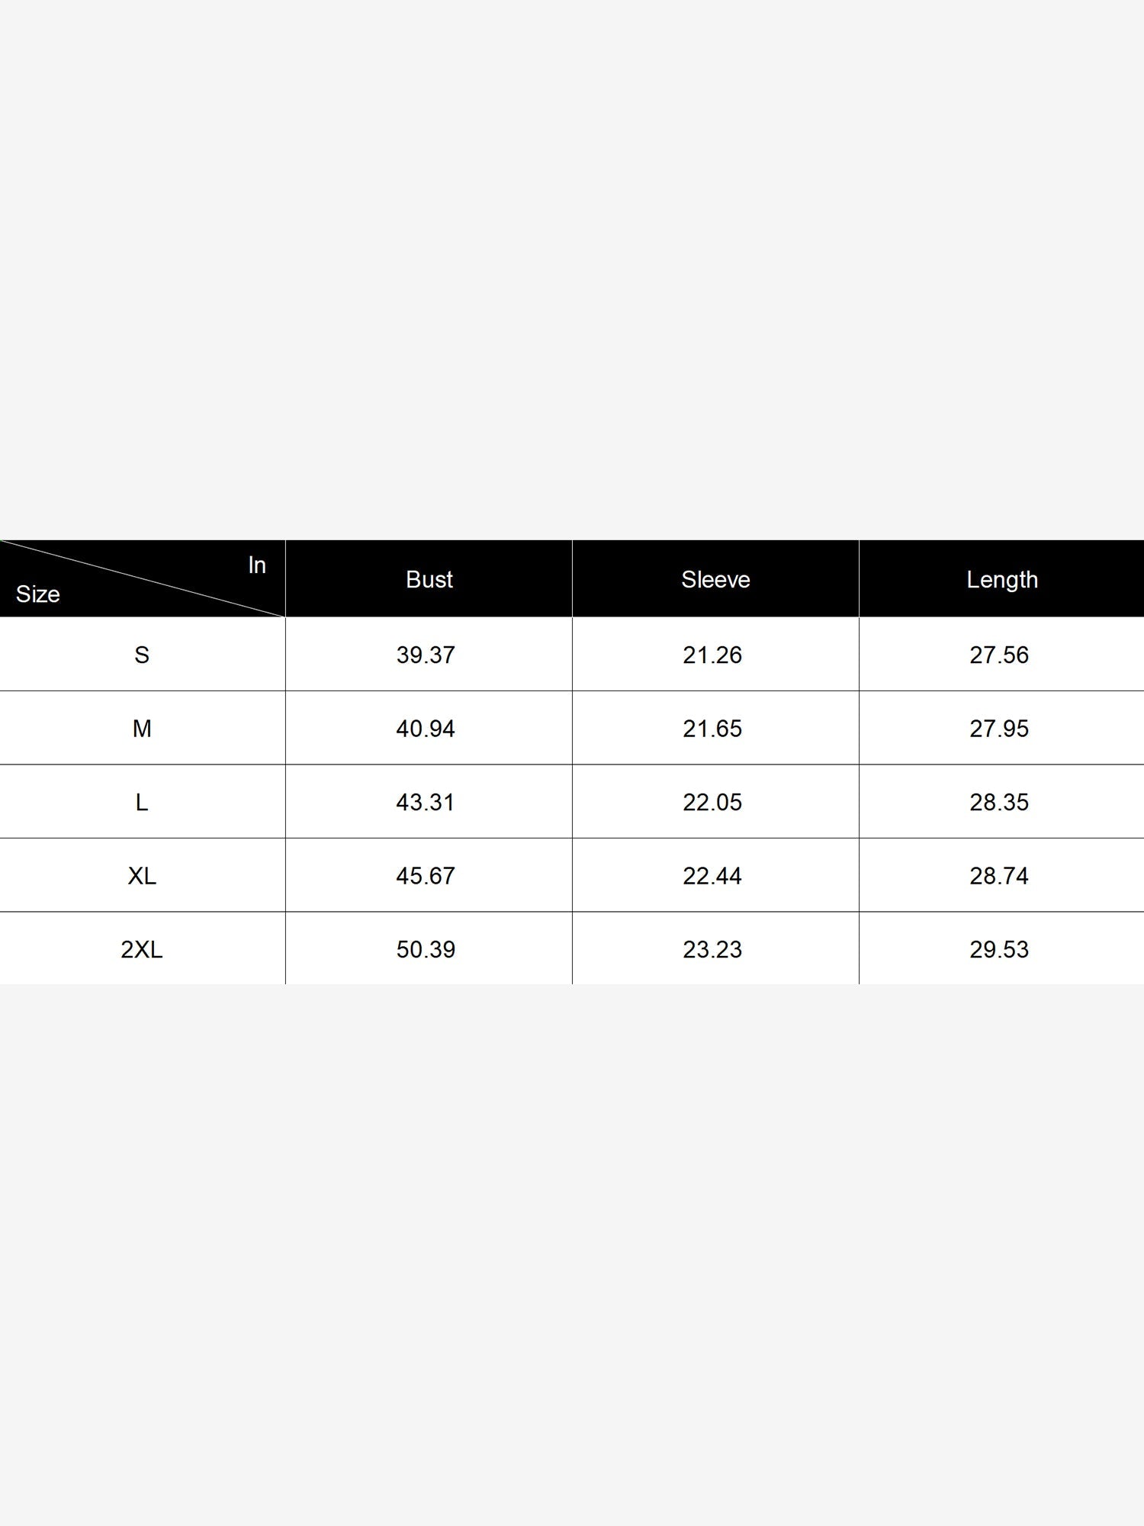Click sleeve value 22.44 for size XL
This screenshot has height=1526, width=1144.
click(x=712, y=876)
